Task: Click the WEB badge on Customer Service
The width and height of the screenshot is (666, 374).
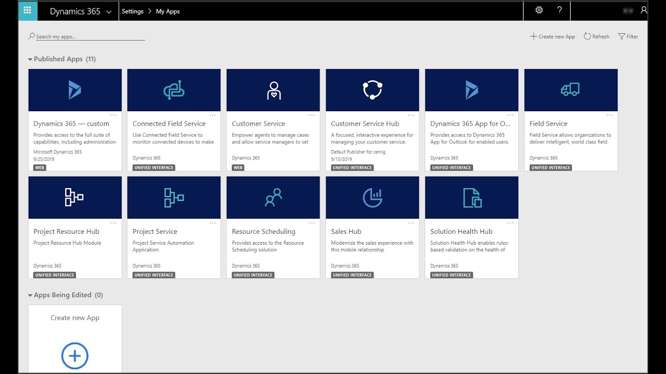Action: click(238, 168)
